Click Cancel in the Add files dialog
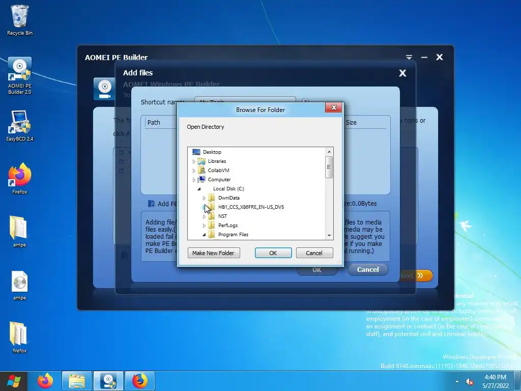This screenshot has width=521, height=391. (368, 270)
